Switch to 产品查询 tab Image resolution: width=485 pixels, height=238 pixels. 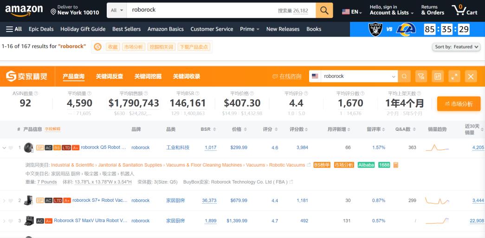coord(73,77)
